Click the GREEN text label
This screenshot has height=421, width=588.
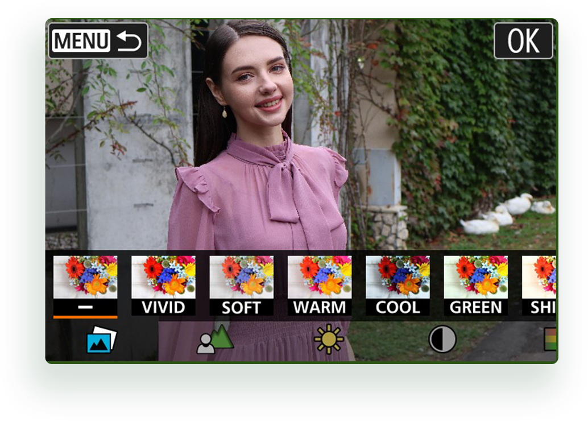pos(475,307)
